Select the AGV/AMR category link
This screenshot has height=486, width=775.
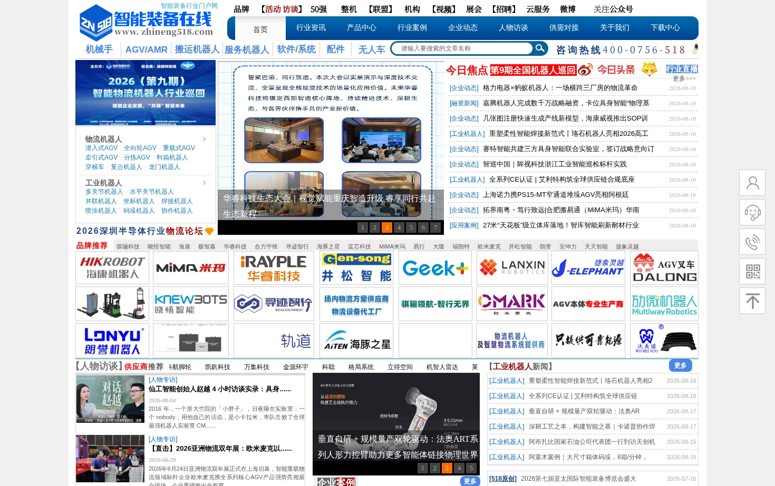point(147,49)
